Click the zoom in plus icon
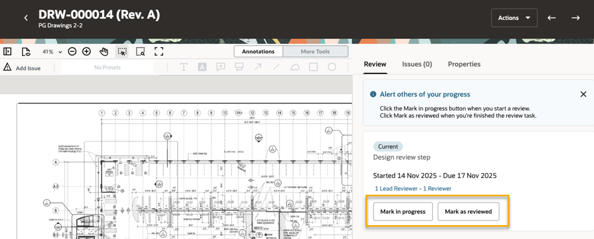This screenshot has height=239, width=594. [x=86, y=52]
